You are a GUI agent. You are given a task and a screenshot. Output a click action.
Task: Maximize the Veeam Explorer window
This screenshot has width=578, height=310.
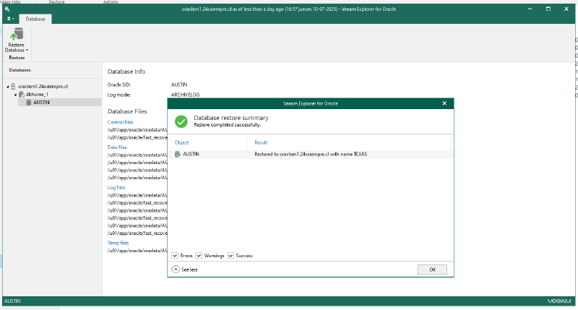tap(548, 9)
